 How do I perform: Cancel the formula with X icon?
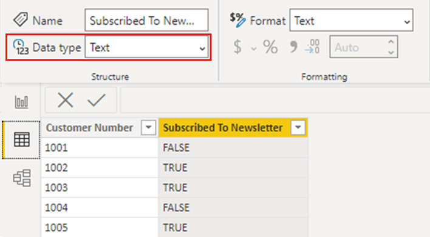65,100
